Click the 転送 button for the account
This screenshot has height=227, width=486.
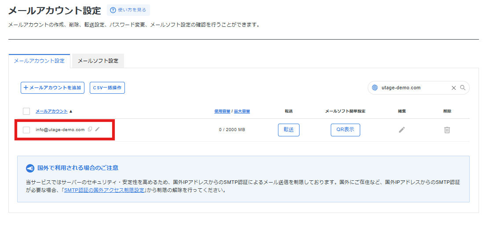pyautogui.click(x=289, y=130)
